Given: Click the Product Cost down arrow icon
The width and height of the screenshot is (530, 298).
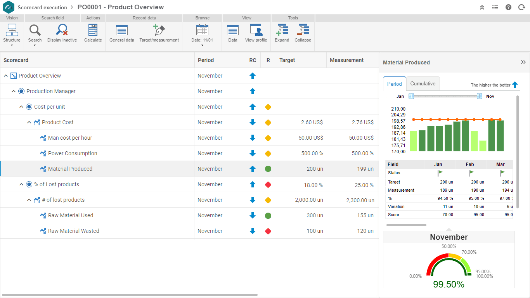Looking at the screenshot, I should point(253,122).
